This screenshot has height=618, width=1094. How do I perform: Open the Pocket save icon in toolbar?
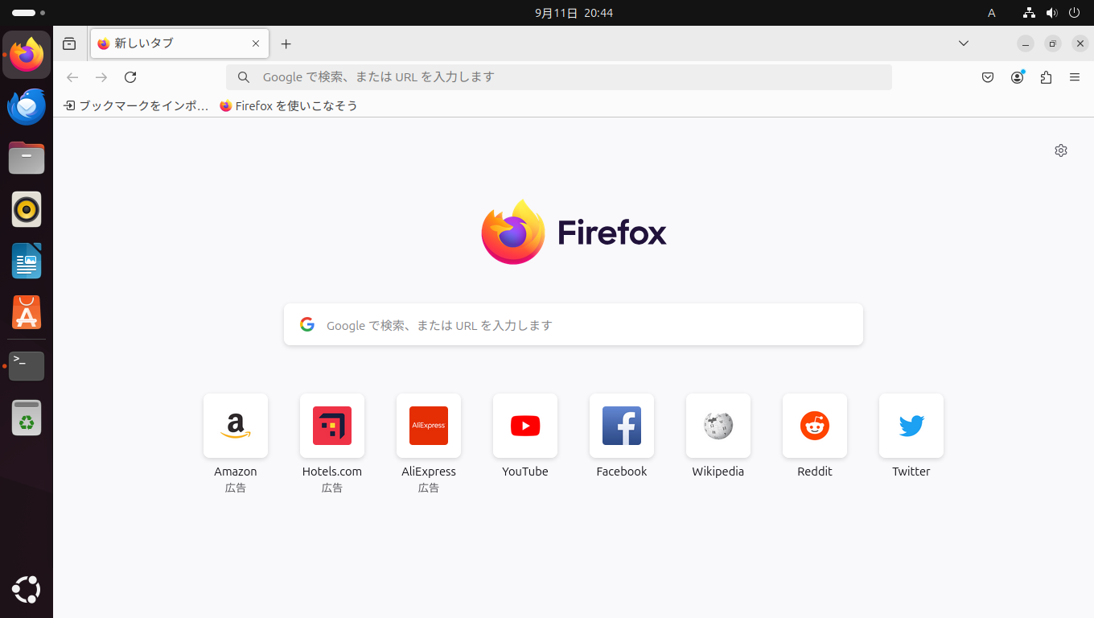click(x=988, y=77)
